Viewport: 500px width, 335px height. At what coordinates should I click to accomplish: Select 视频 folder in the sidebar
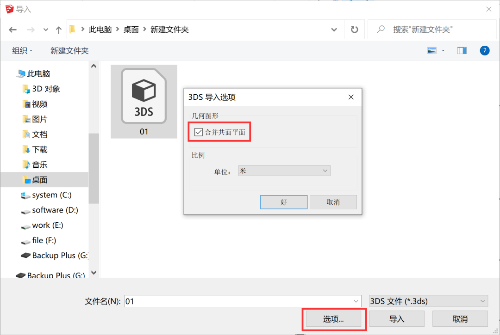(35, 104)
